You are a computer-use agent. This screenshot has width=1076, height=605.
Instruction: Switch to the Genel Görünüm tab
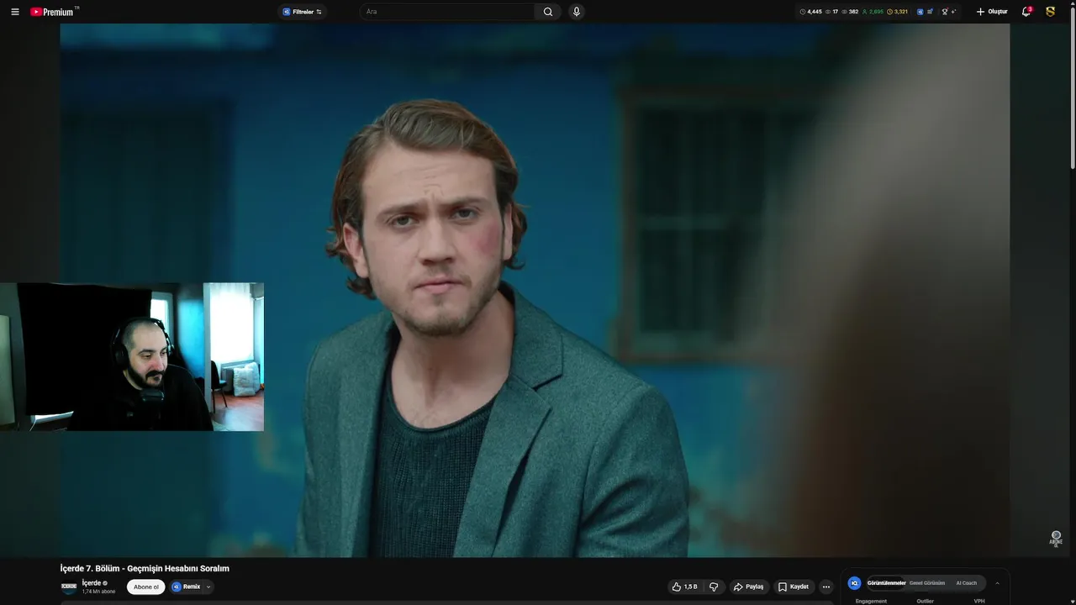pyautogui.click(x=927, y=583)
